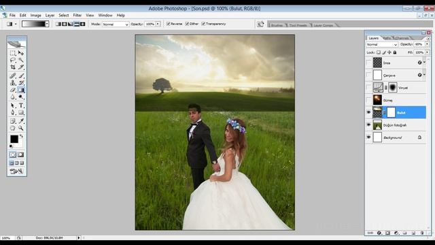Toggle the Transparency checkbox
The height and width of the screenshot is (245, 435).
(x=203, y=24)
